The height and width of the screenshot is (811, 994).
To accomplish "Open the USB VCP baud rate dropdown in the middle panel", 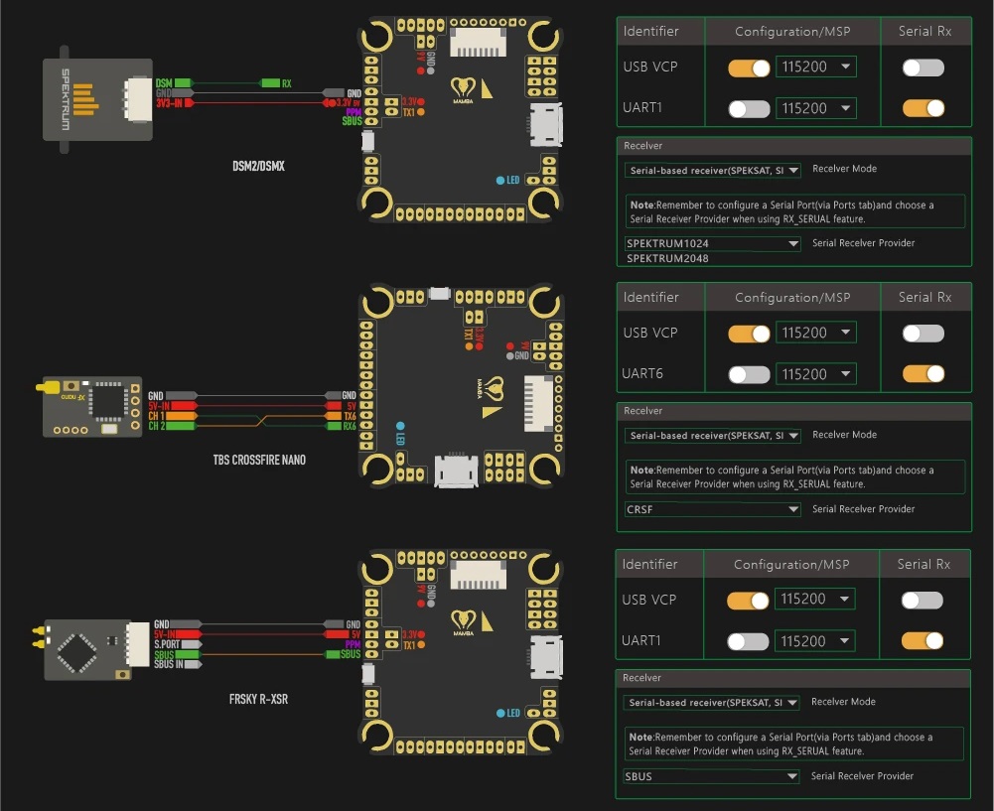I will tap(816, 333).
